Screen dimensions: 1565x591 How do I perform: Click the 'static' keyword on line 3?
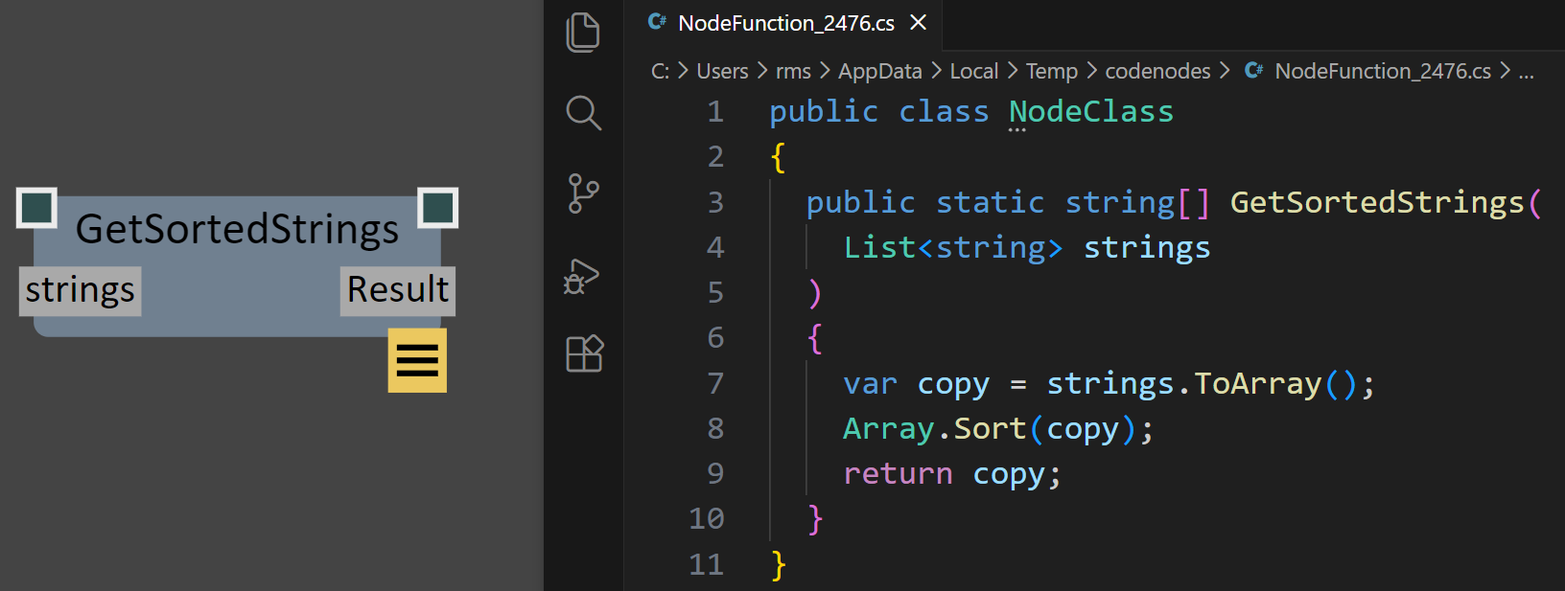990,203
